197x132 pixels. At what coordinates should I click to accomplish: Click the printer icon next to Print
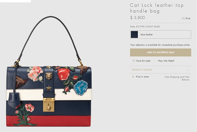click(x=183, y=18)
